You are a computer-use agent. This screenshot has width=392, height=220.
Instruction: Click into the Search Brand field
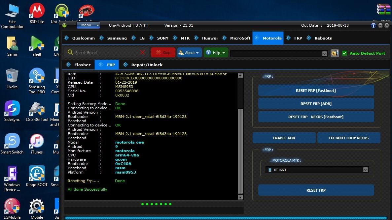[x=106, y=53]
